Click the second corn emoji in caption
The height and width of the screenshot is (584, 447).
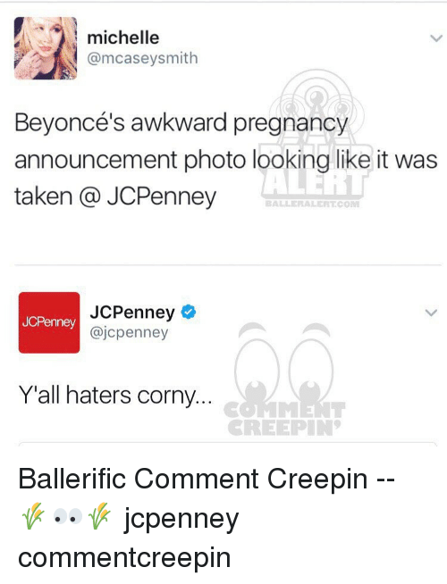point(99,516)
